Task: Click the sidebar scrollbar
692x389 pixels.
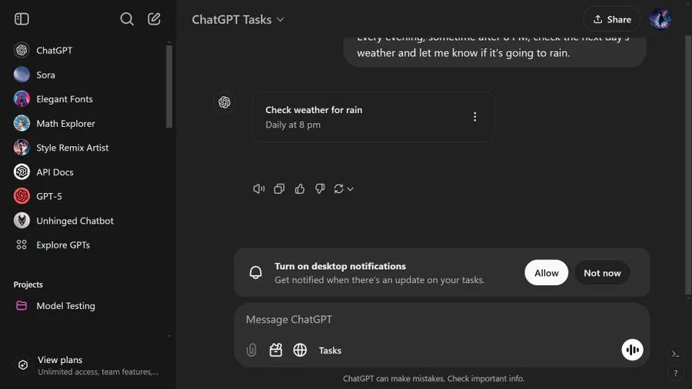Action: 169,86
